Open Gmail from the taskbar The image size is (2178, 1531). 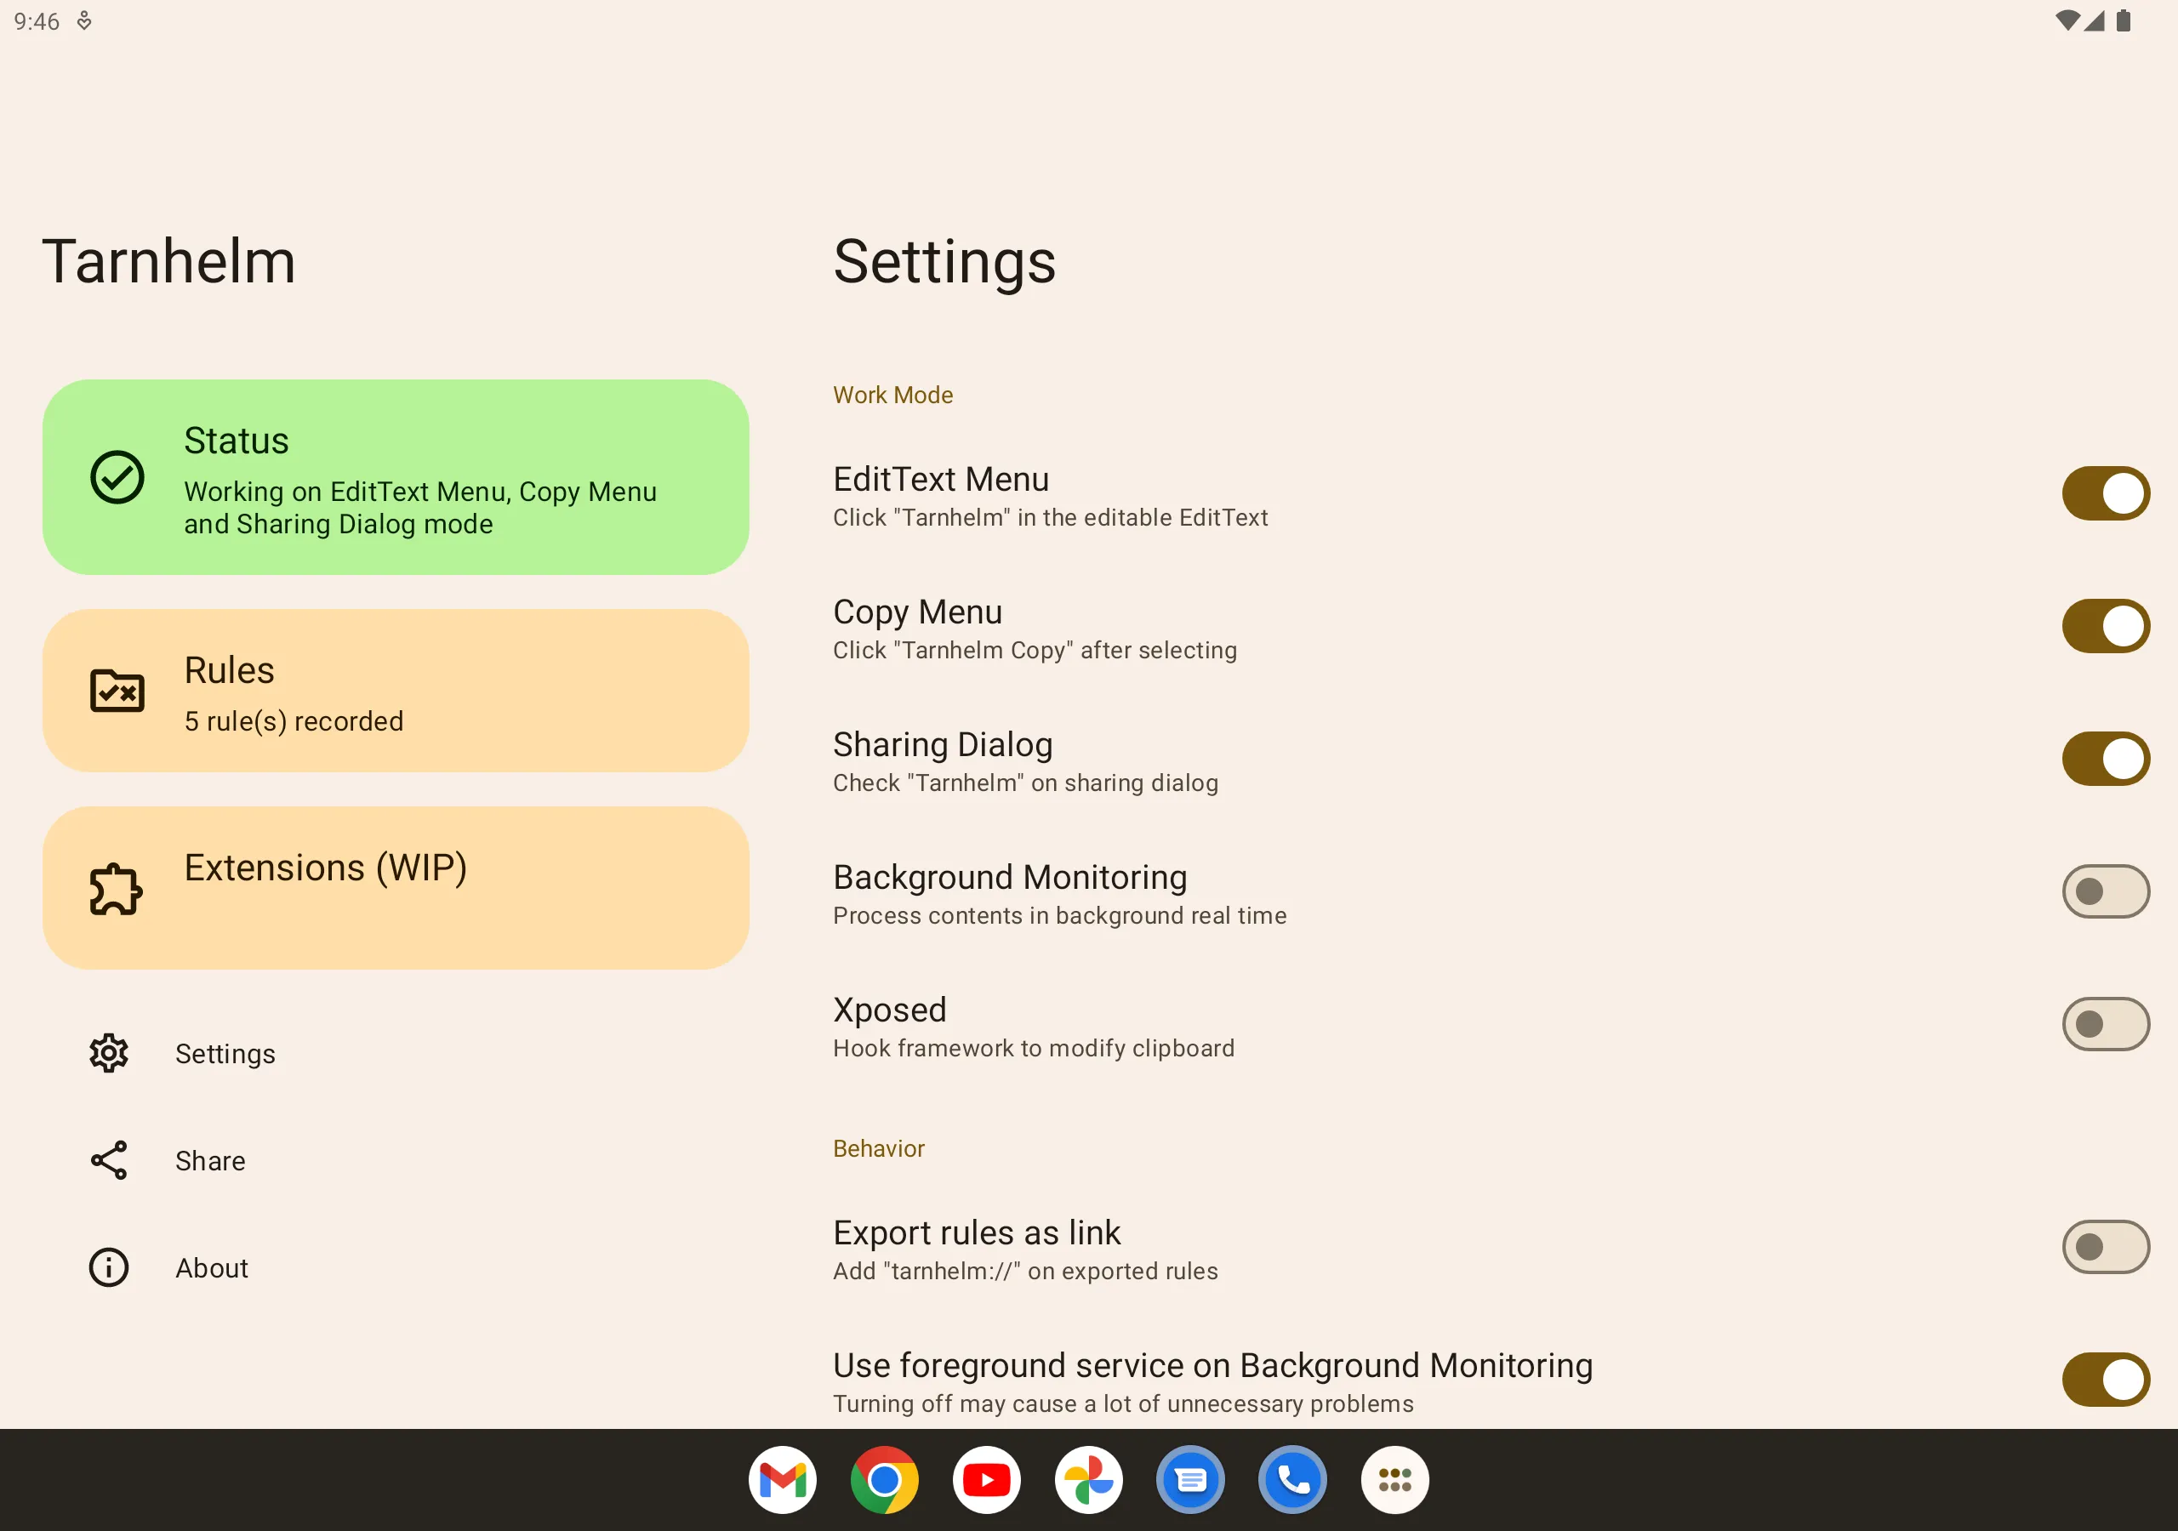pyautogui.click(x=783, y=1480)
